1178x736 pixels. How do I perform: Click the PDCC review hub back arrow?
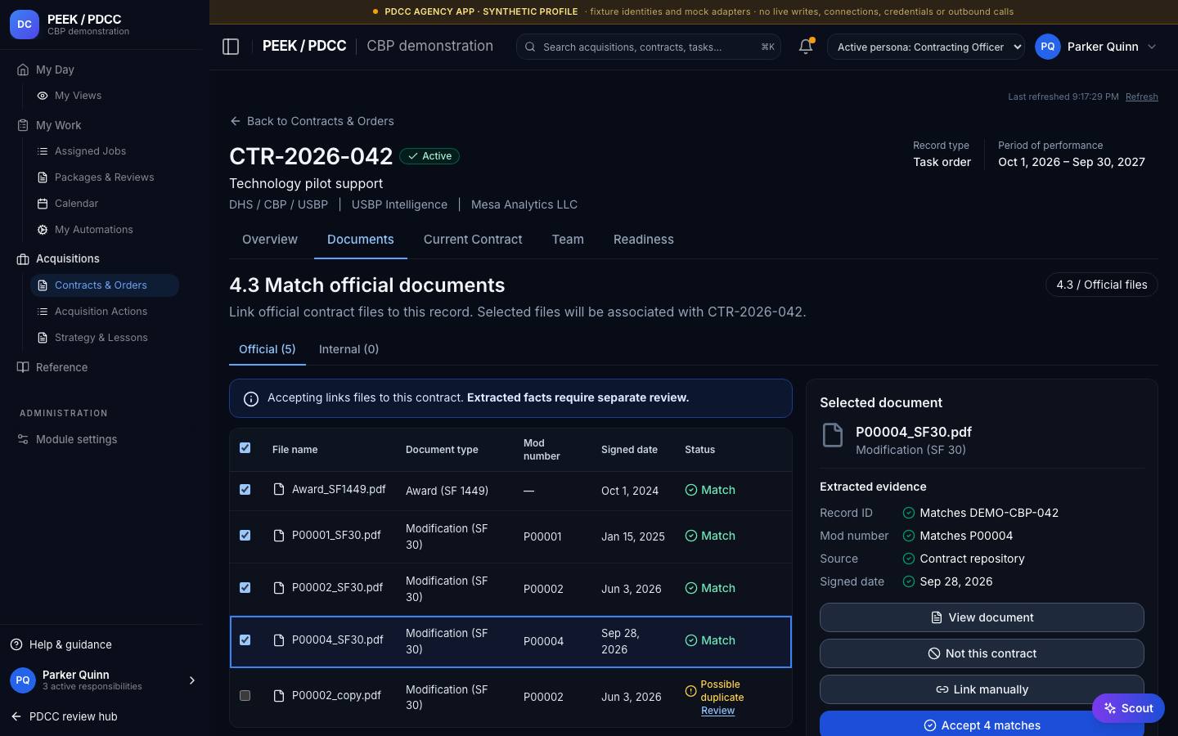(x=16, y=716)
